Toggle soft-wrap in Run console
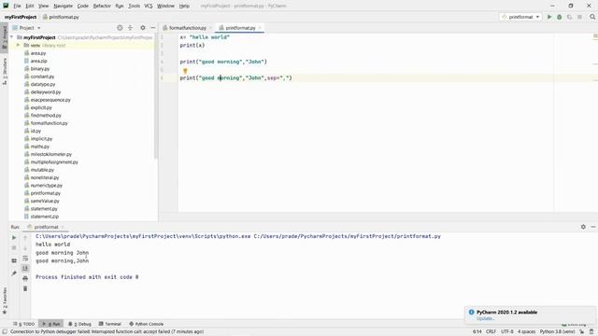The width and height of the screenshot is (598, 336). click(25, 259)
